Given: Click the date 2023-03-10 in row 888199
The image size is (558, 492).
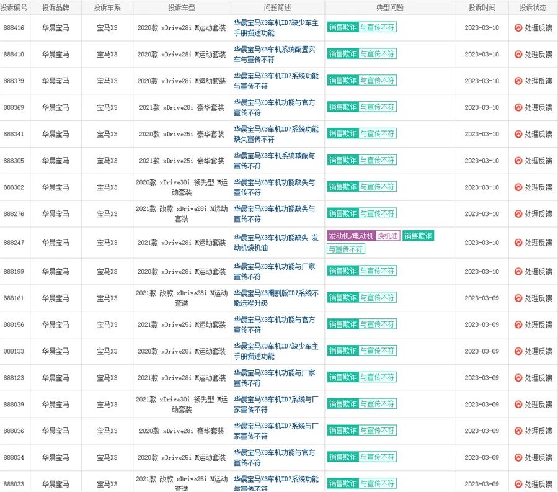Looking at the screenshot, I should [482, 272].
